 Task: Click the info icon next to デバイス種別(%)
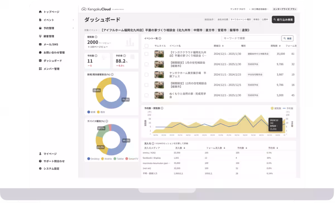(x=107, y=121)
